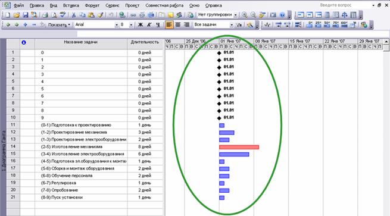Screen dimensions: 390x216
Task: Open the 'Вид' menu
Action: tap(54, 5)
